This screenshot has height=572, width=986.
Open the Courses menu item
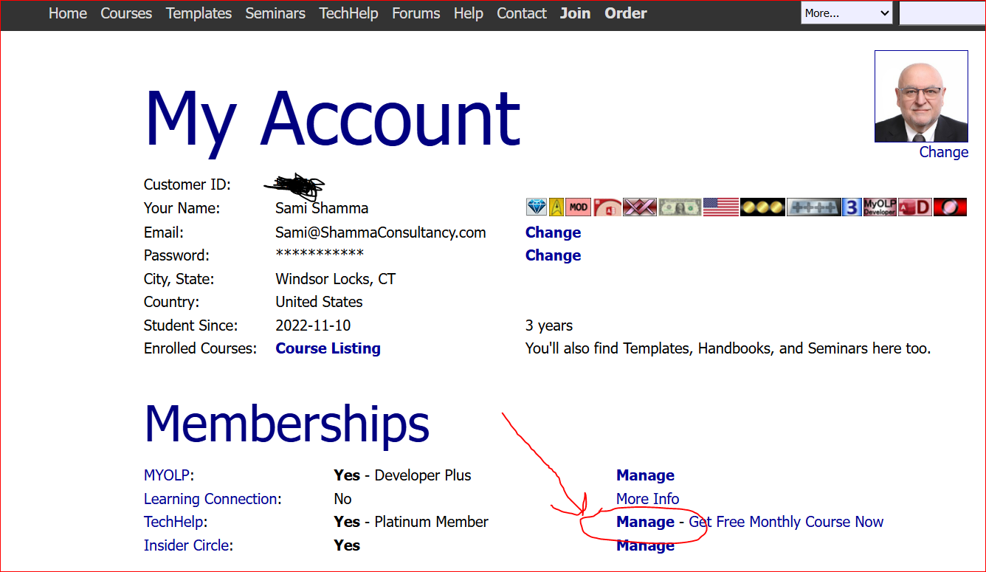pos(126,13)
